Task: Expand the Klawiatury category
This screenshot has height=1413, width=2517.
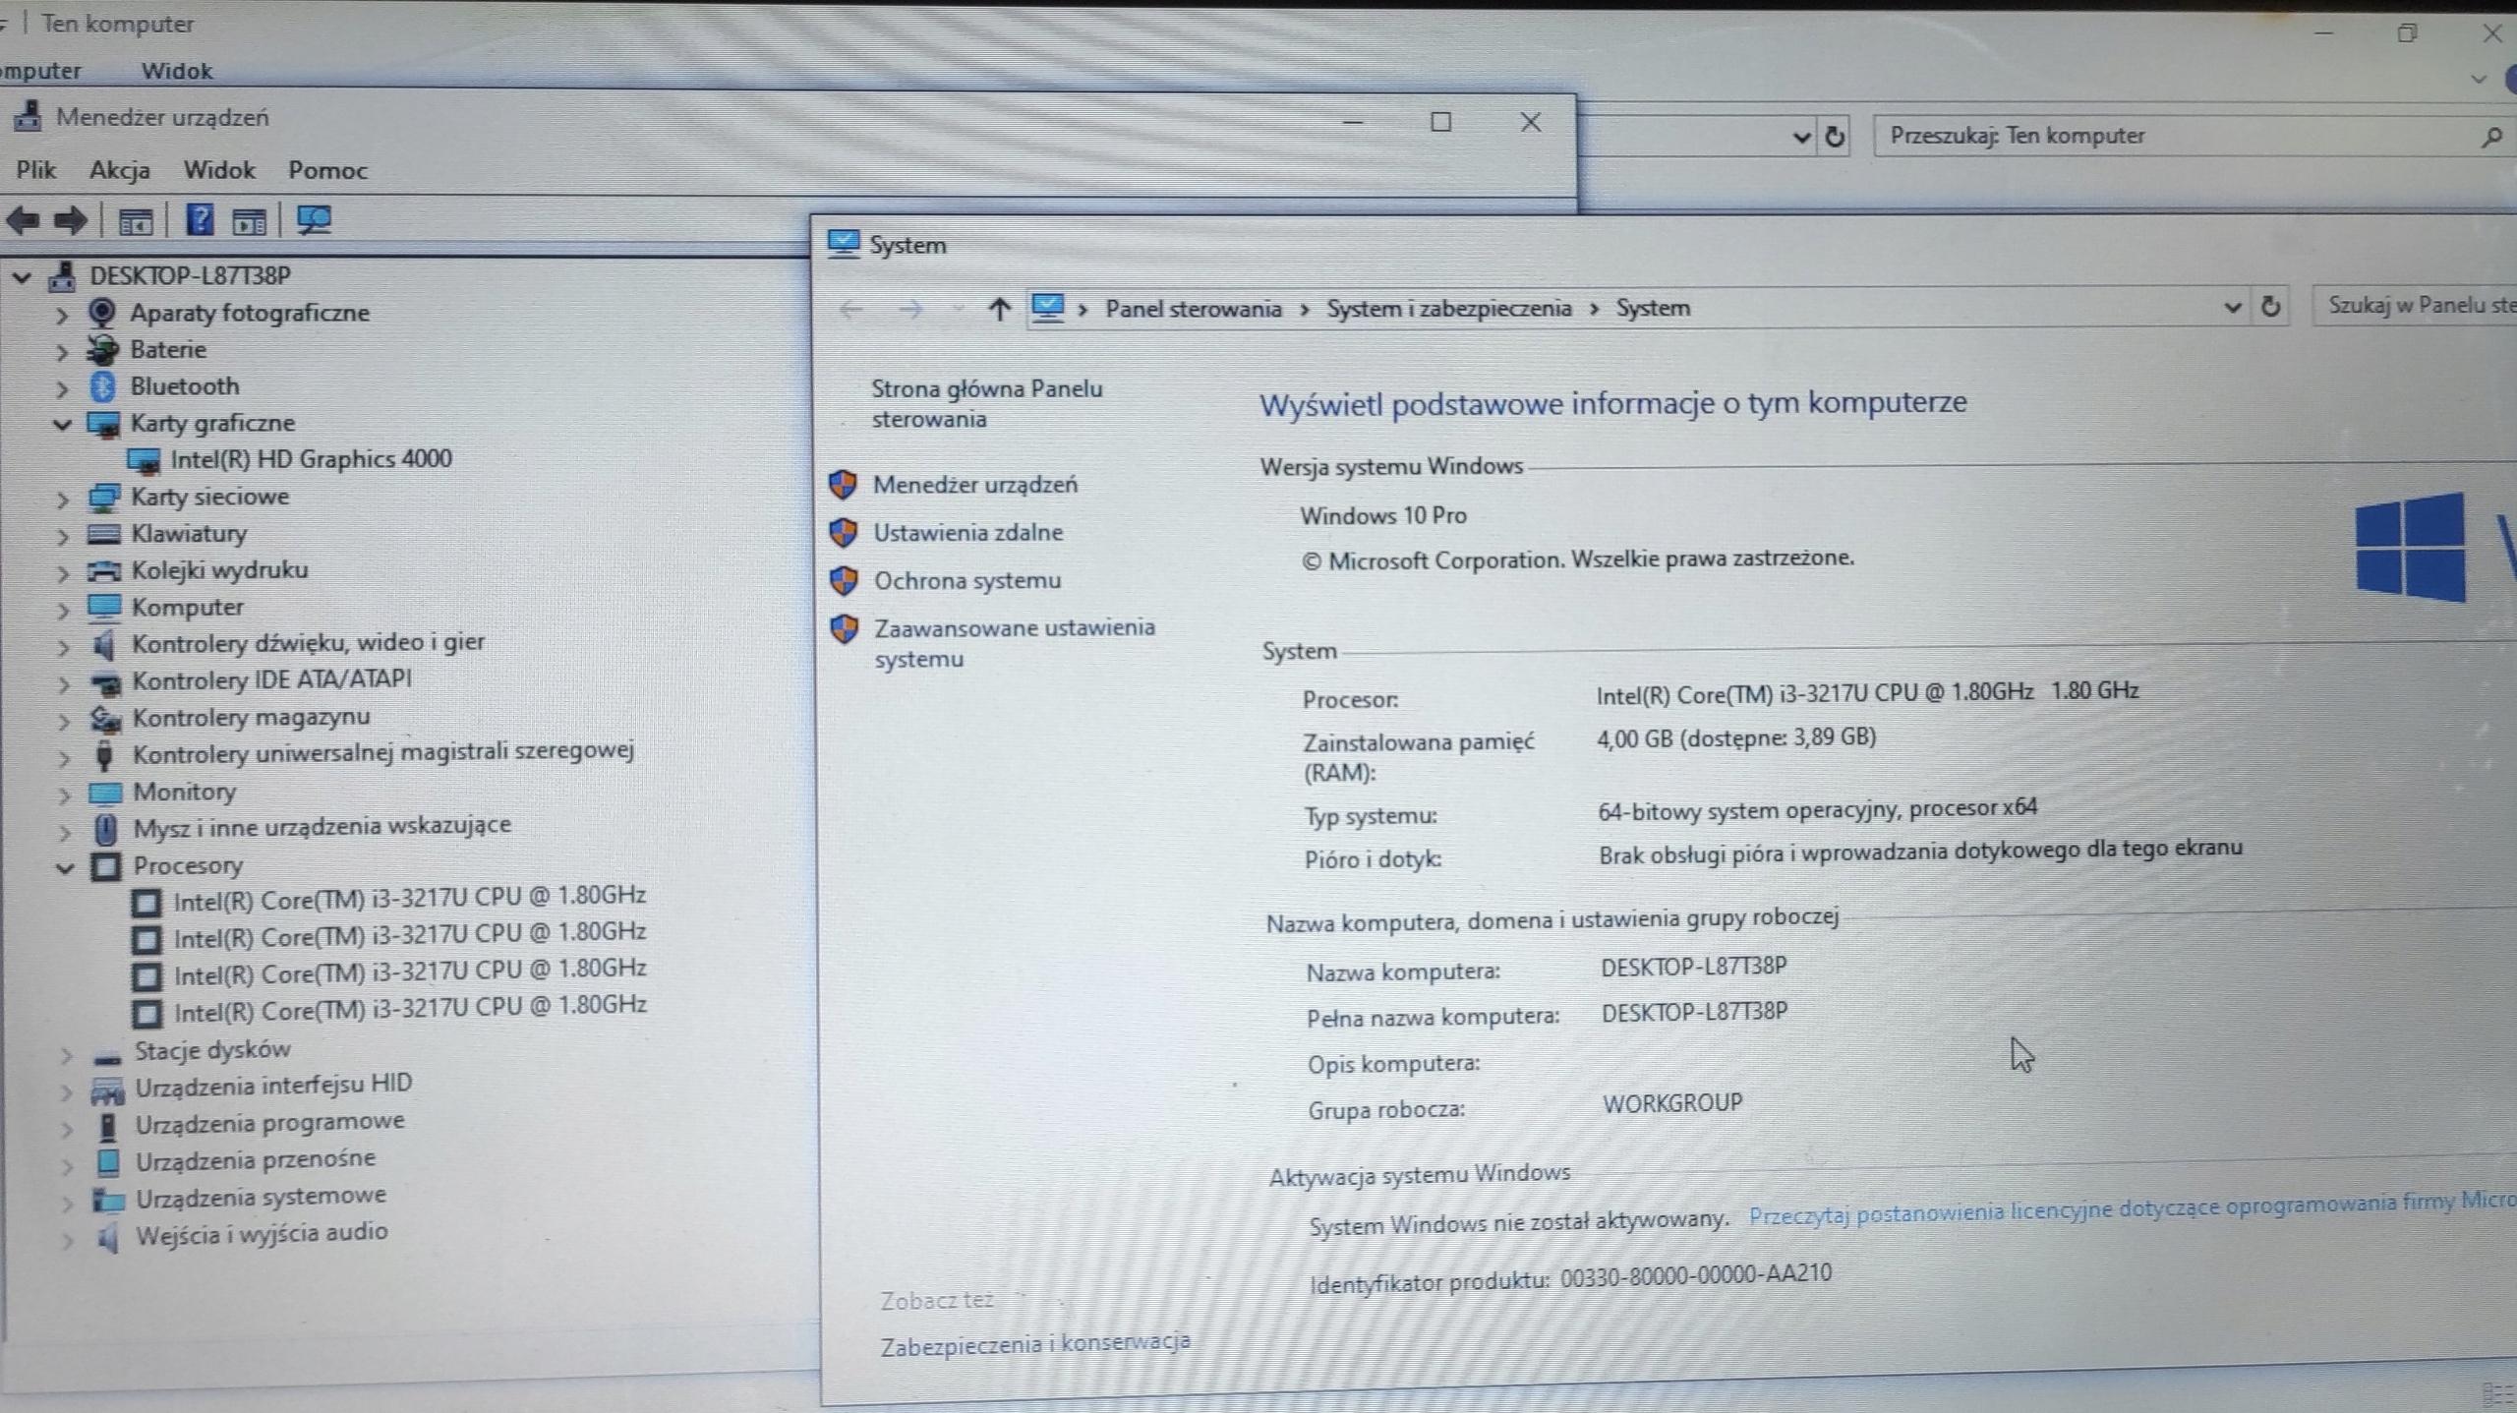Action: coord(63,537)
